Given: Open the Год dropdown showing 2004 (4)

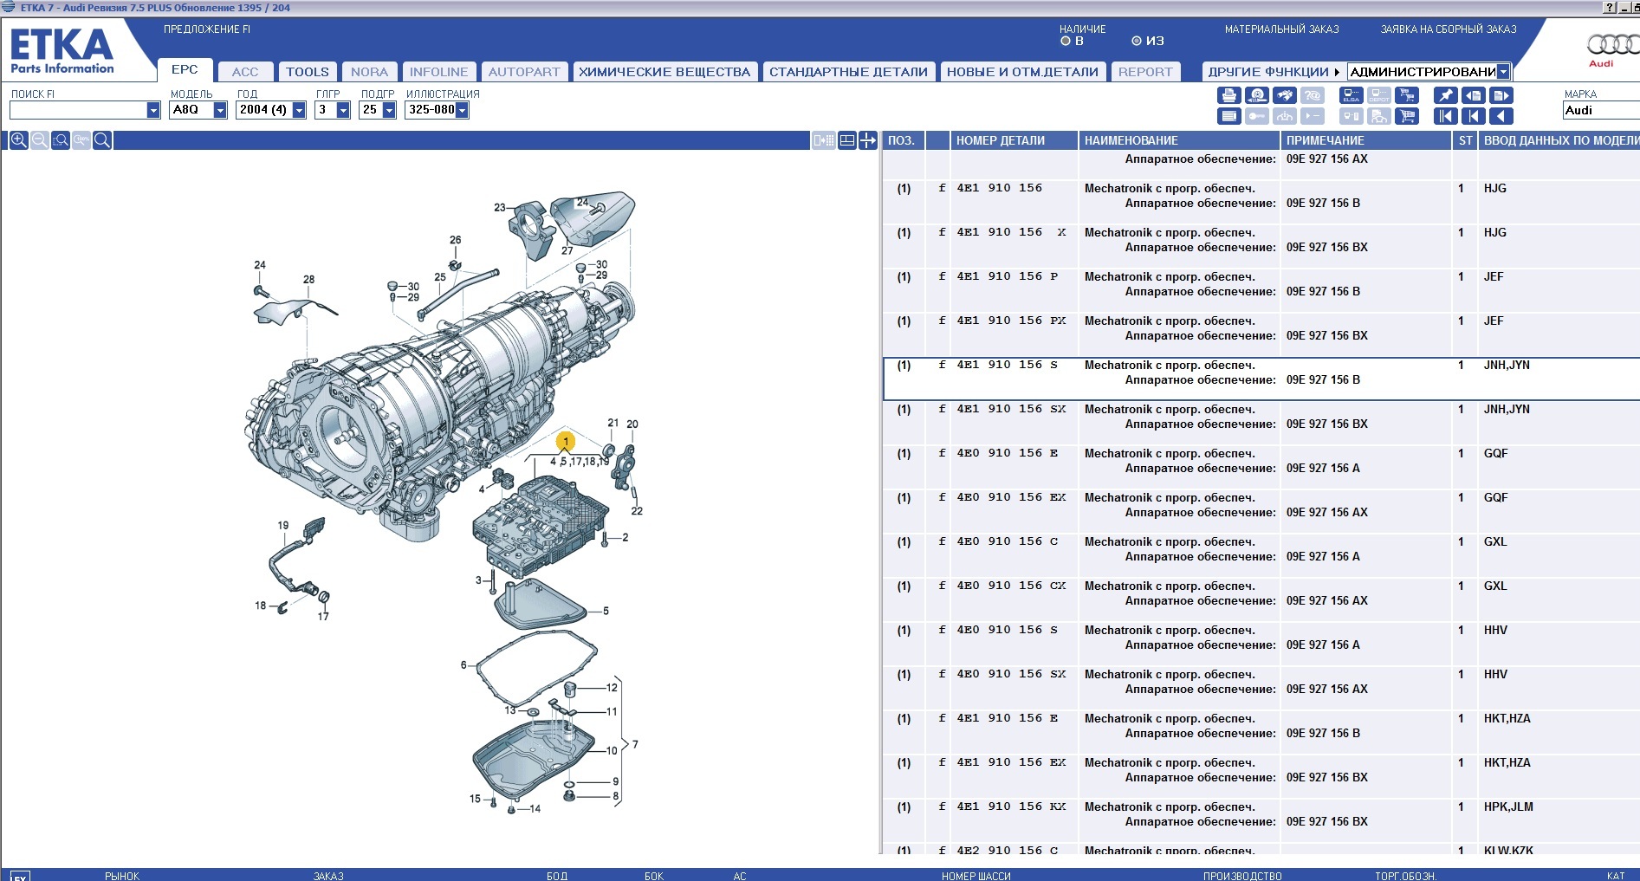Looking at the screenshot, I should pyautogui.click(x=299, y=110).
